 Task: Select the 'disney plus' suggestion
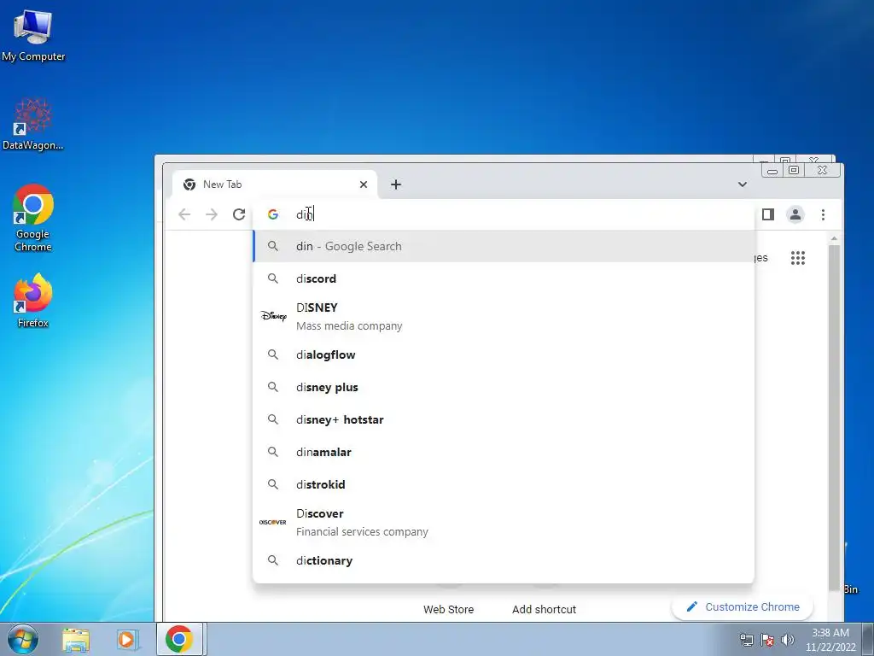tap(504, 388)
